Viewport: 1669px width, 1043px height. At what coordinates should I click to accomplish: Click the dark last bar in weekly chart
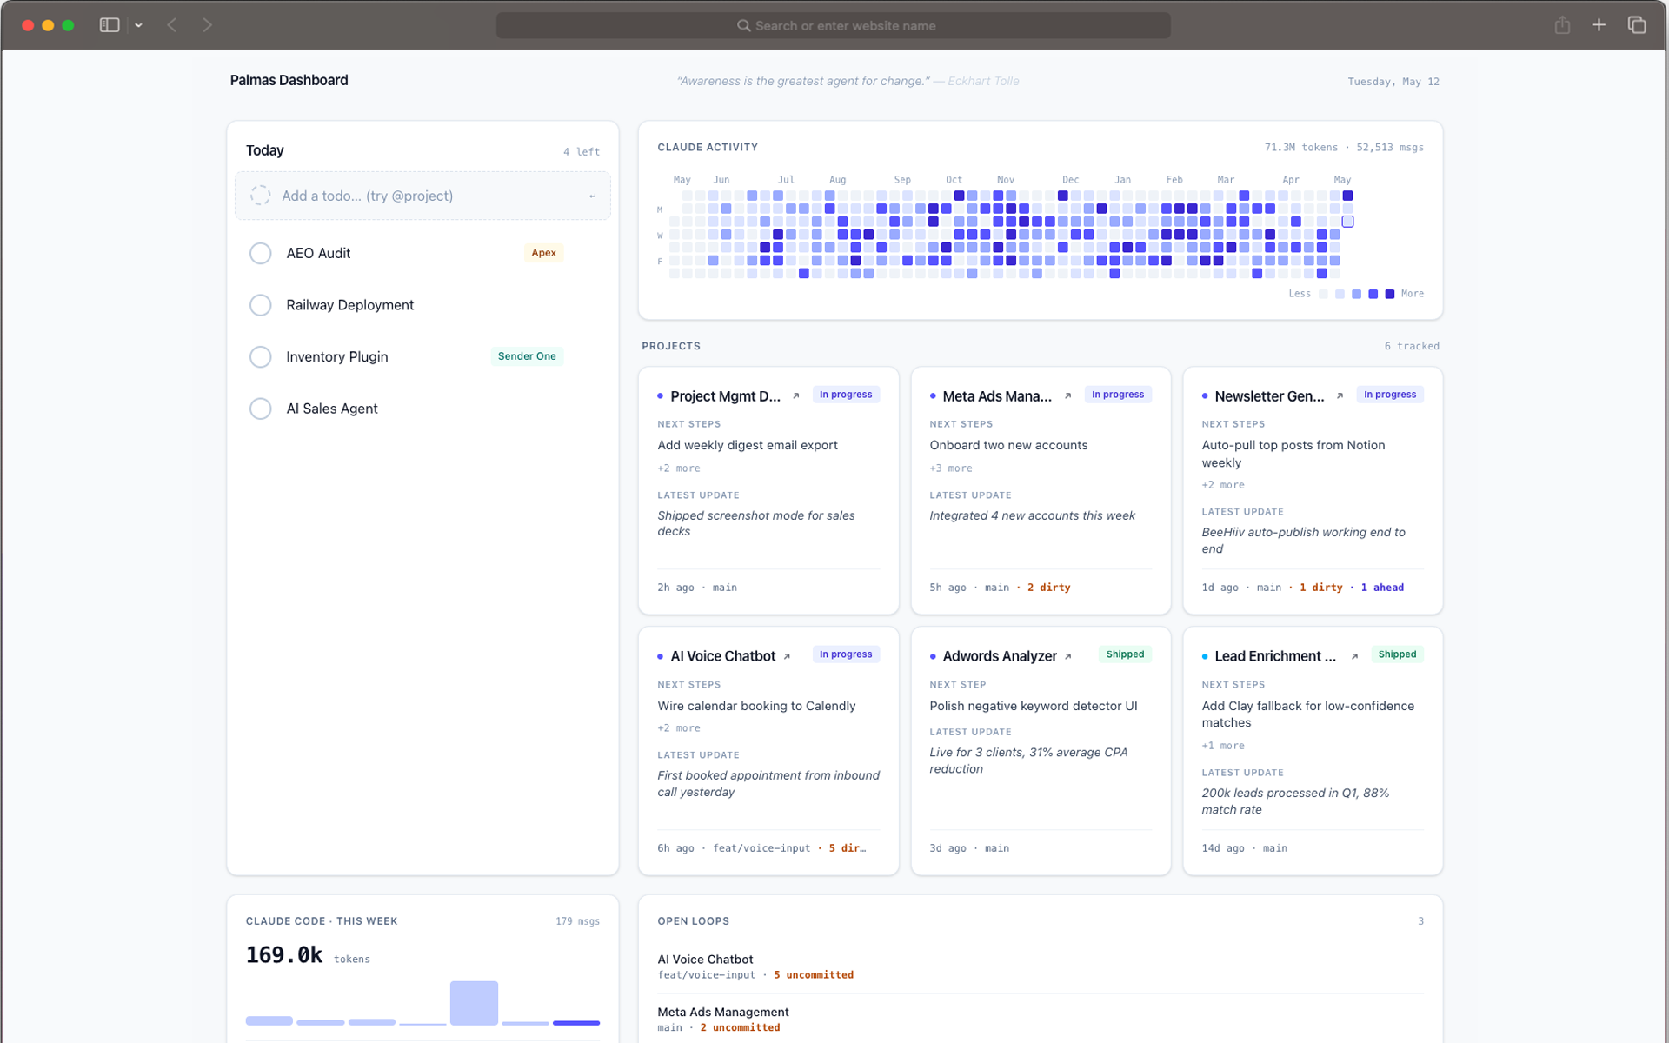(576, 1023)
